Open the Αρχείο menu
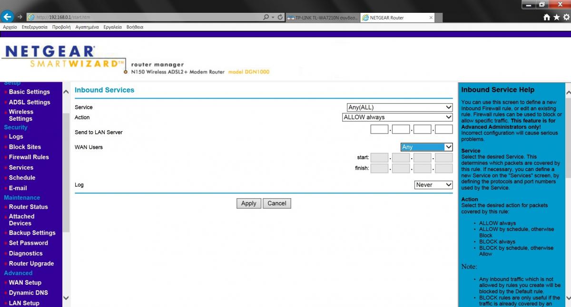The width and height of the screenshot is (571, 307). point(10,27)
